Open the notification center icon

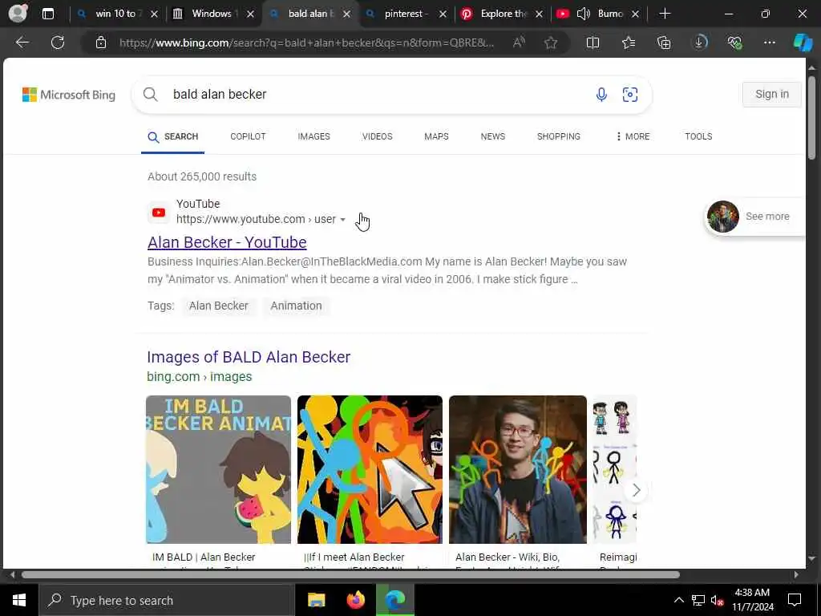pos(795,600)
